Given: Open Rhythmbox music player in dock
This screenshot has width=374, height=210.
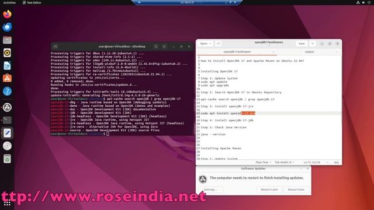Looking at the screenshot, I should [x=7, y=53].
